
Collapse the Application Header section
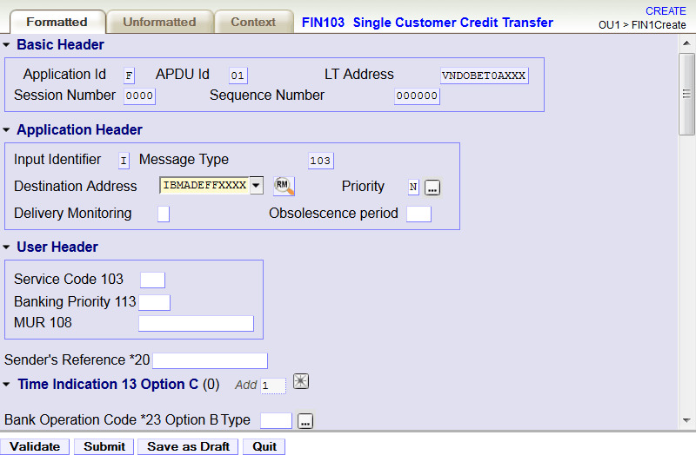point(6,129)
